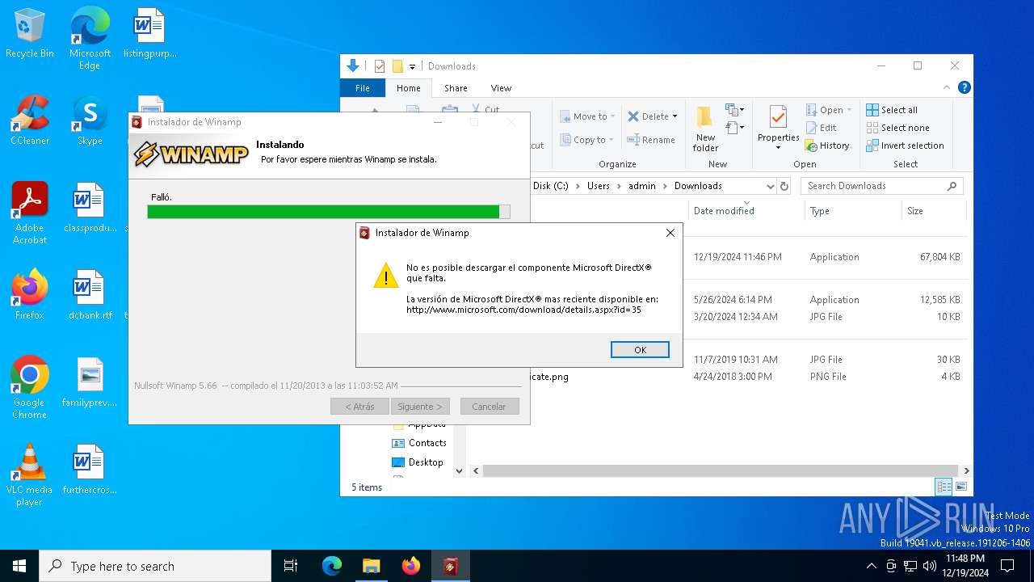The image size is (1034, 582).
Task: Click the Winamp installer progress bar
Action: point(329,212)
